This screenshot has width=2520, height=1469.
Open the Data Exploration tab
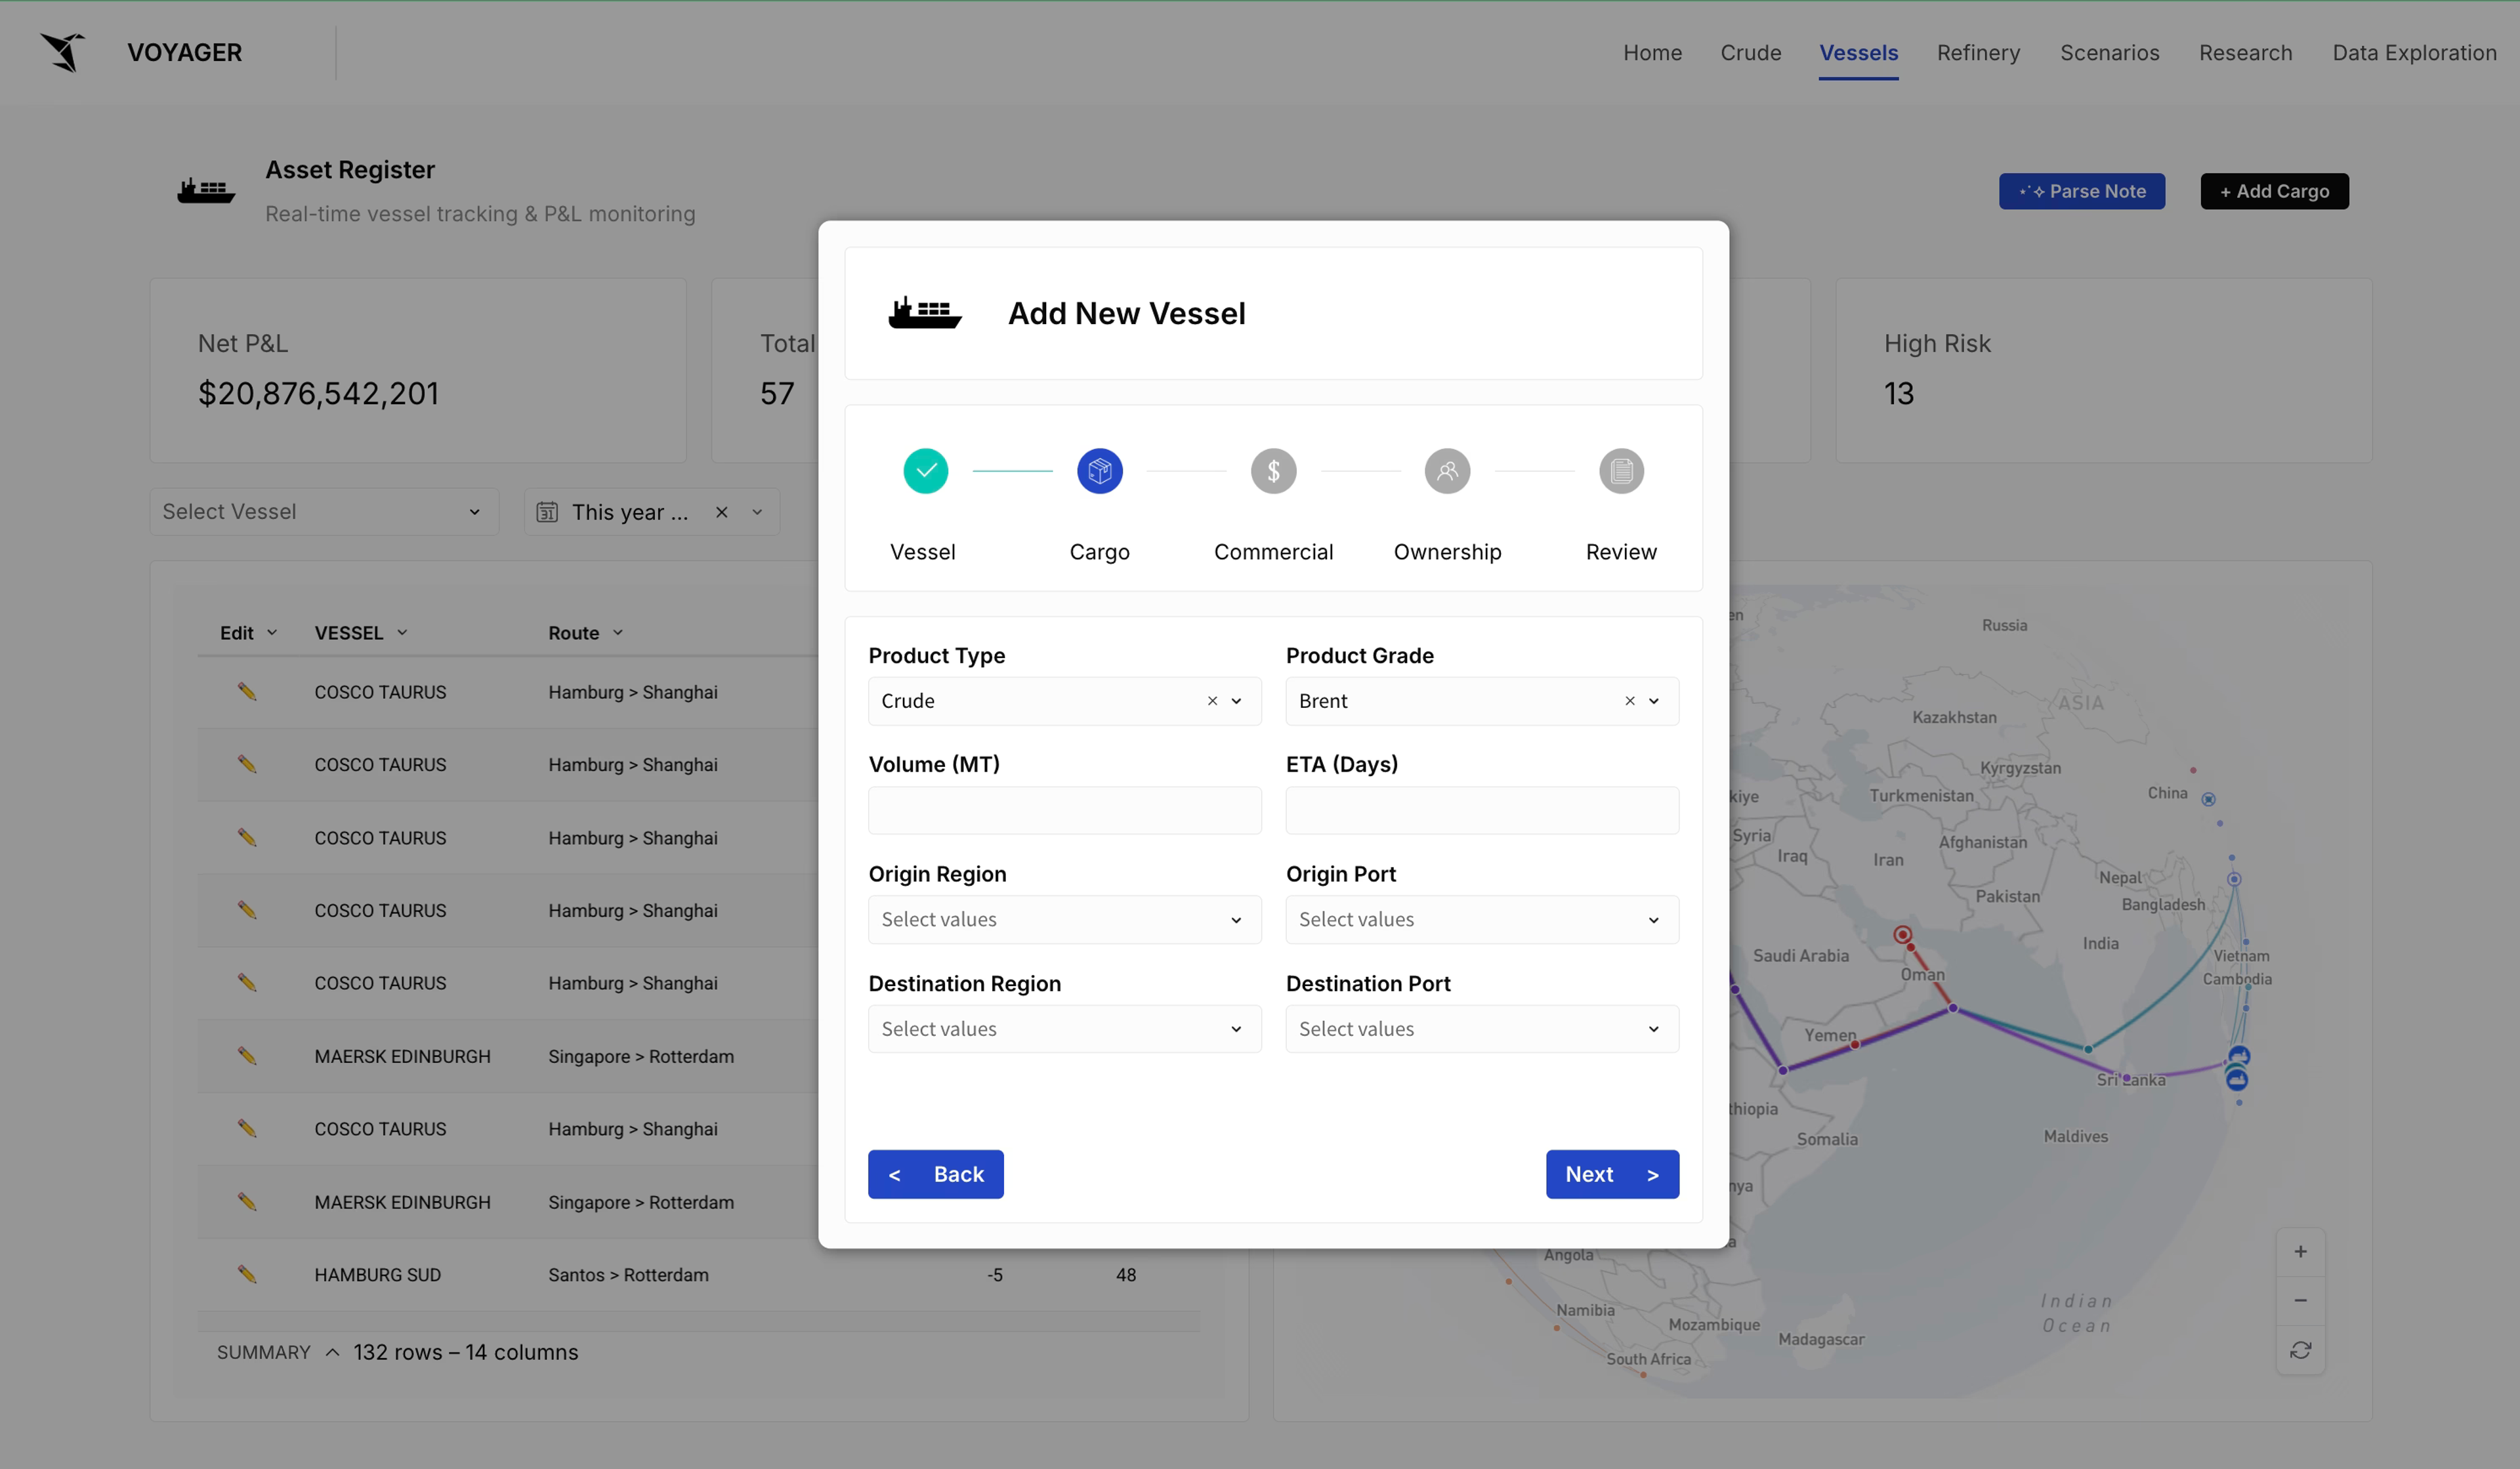tap(2414, 52)
